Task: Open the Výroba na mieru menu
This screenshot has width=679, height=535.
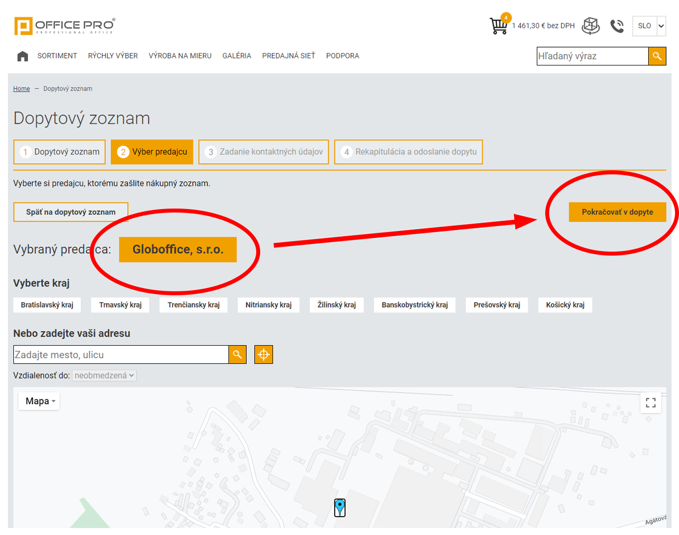Action: click(x=180, y=56)
